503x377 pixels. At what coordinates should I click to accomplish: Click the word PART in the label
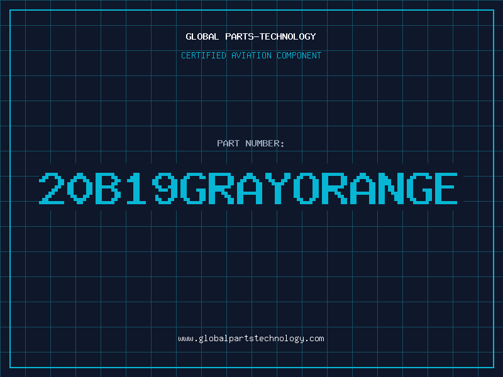228,143
